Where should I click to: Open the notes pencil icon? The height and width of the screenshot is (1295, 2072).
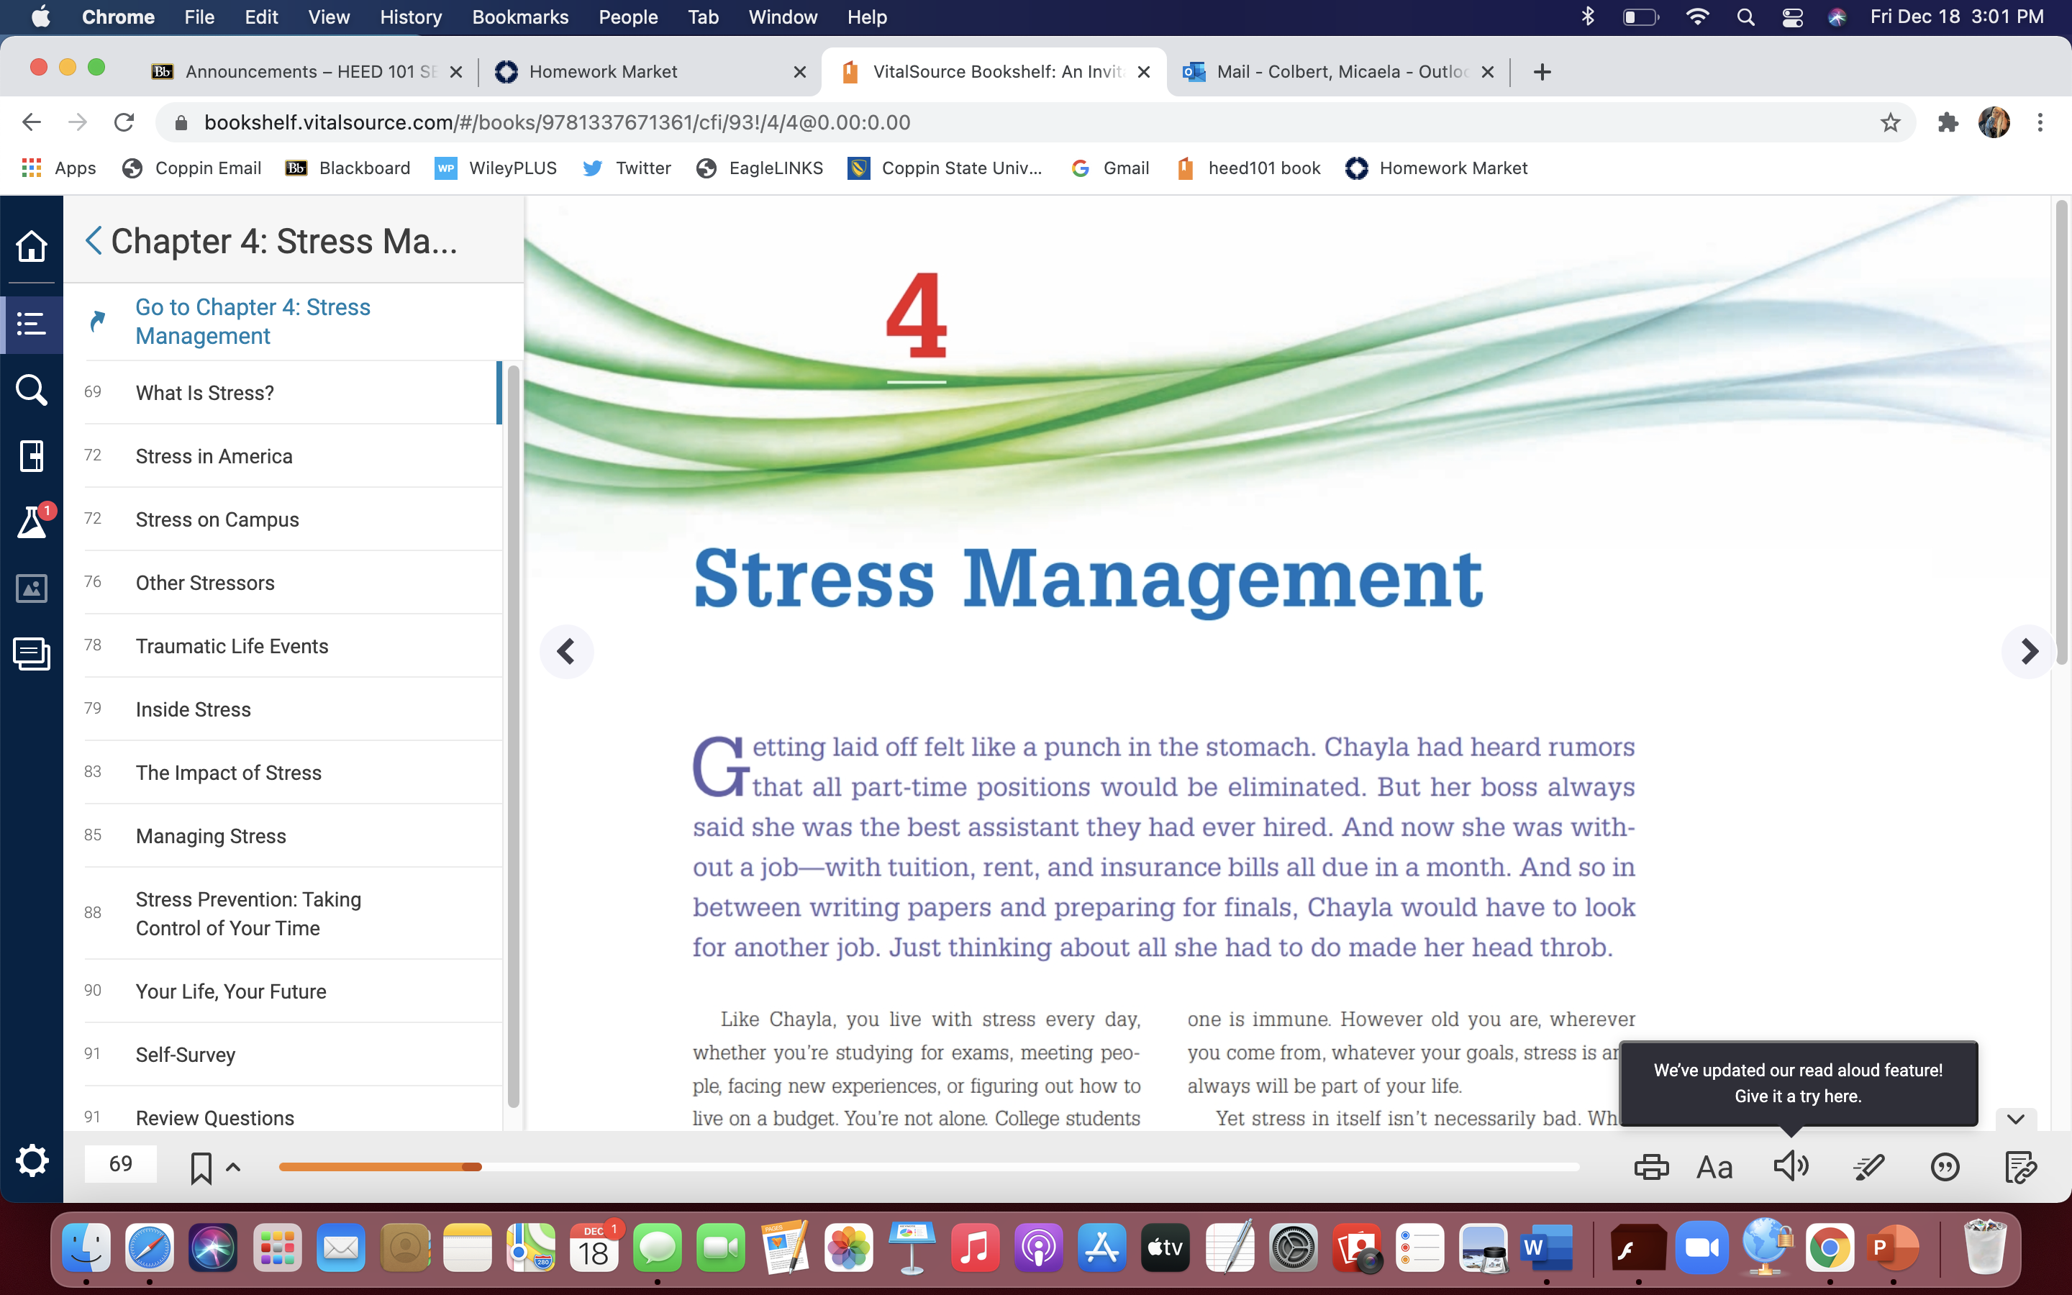pyautogui.click(x=2021, y=1166)
